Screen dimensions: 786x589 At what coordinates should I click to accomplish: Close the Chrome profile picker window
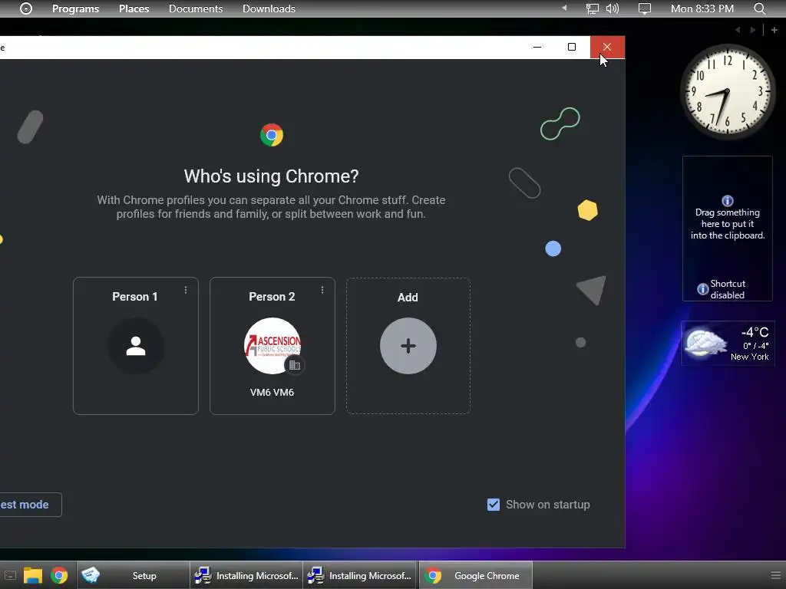(x=607, y=47)
